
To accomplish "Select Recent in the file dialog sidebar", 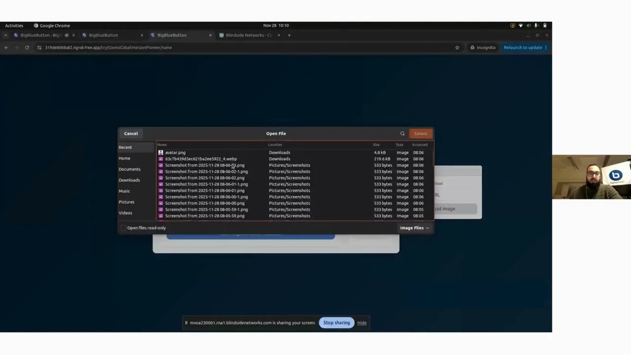I will (136, 147).
